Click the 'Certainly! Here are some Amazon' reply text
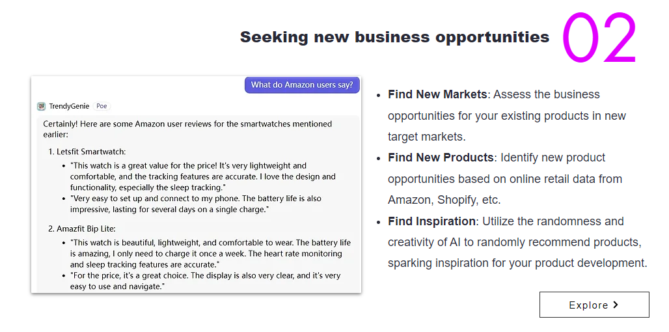 pos(187,129)
